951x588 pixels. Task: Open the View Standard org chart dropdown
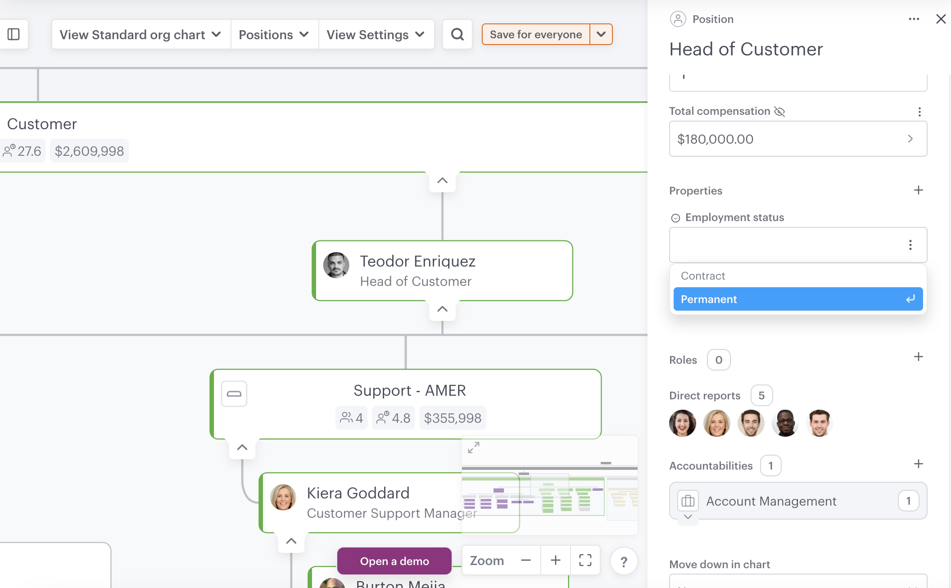coord(141,35)
